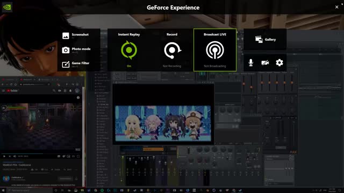Close the GeForce Experience overlay

(337, 7)
